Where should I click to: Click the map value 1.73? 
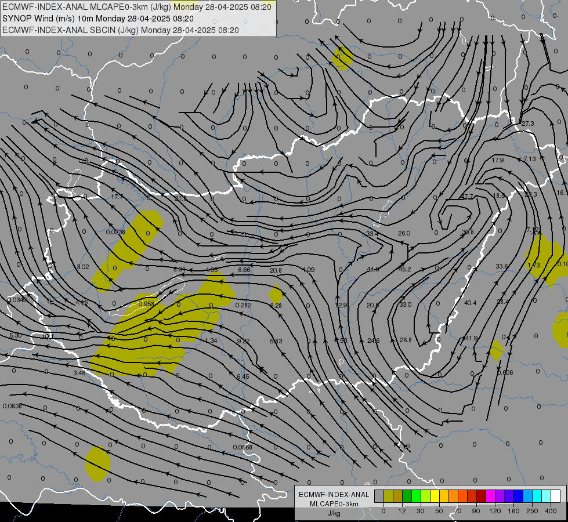[x=534, y=265]
